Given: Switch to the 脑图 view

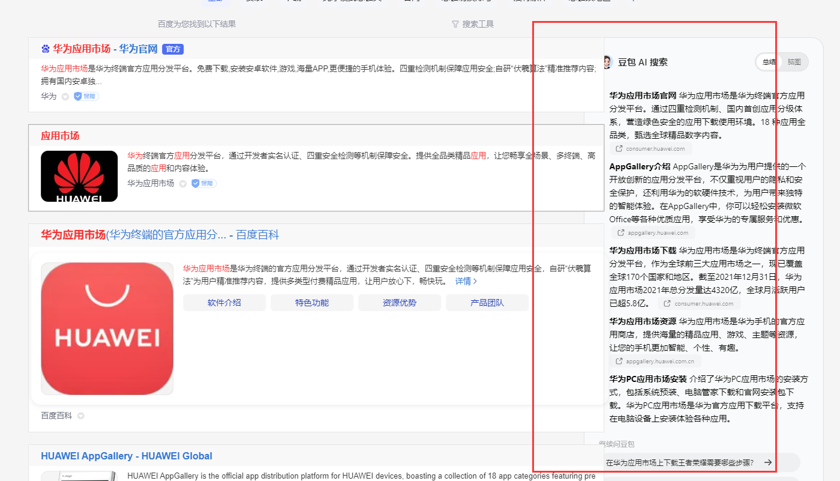Looking at the screenshot, I should click(794, 62).
